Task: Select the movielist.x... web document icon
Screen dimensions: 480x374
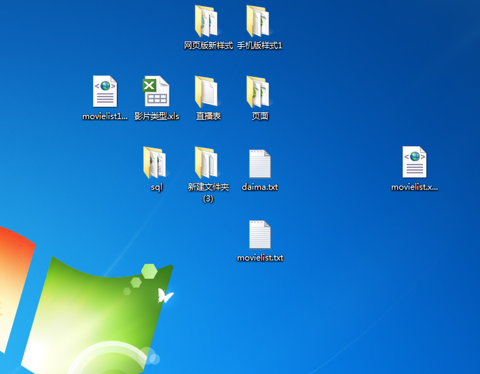Action: [415, 162]
